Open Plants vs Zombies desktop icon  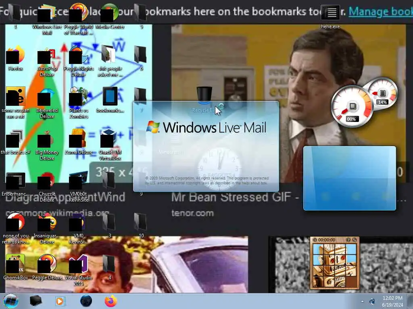pyautogui.click(x=79, y=103)
